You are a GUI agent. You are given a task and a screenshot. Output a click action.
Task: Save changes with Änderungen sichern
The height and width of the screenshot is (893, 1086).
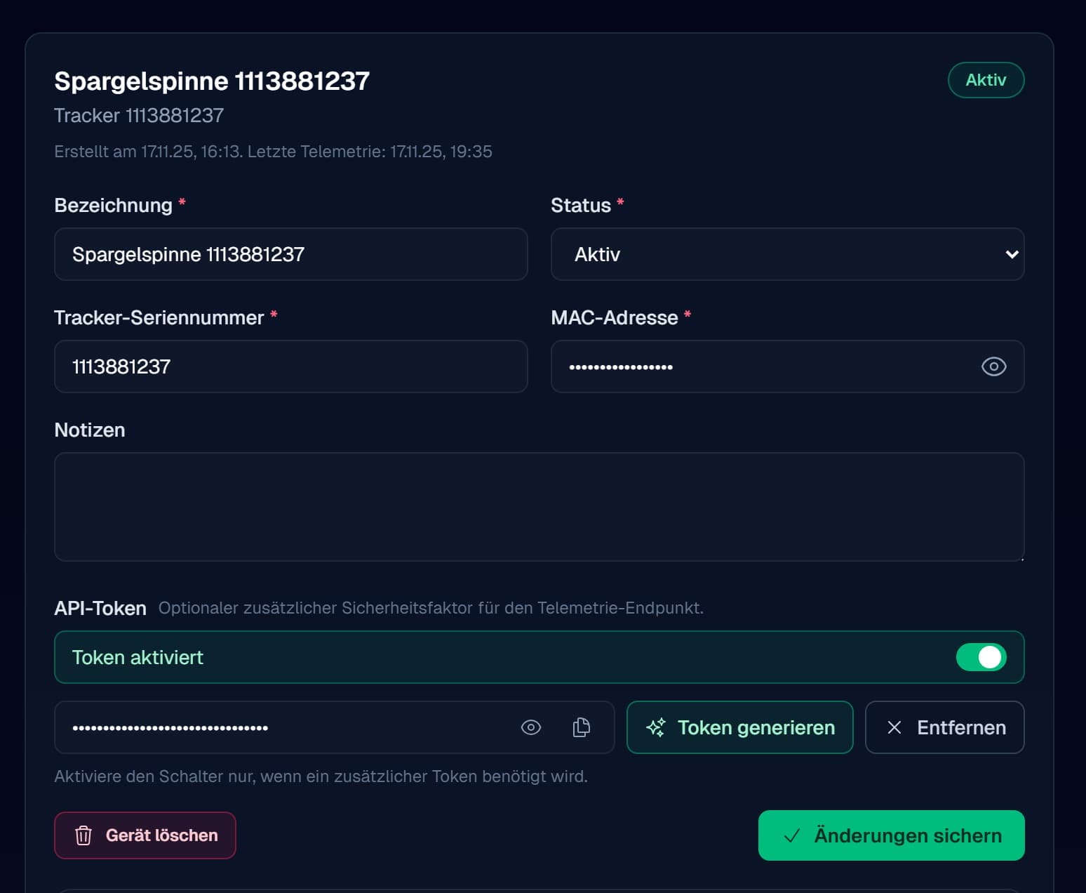pos(891,835)
